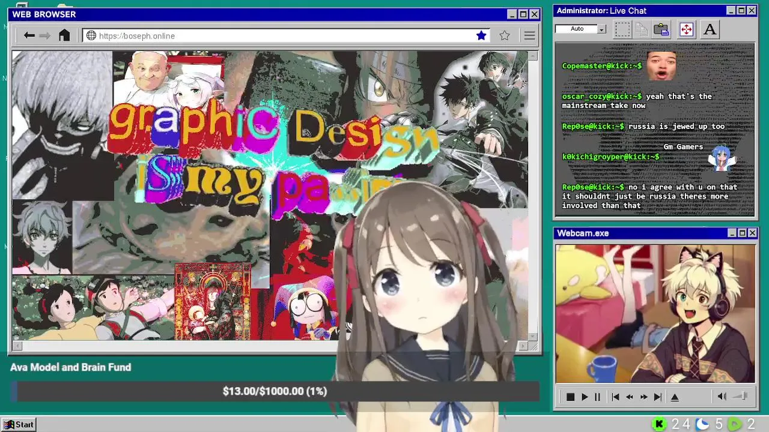The width and height of the screenshot is (769, 432).
Task: Go back in the web browser
Action: pyautogui.click(x=29, y=35)
